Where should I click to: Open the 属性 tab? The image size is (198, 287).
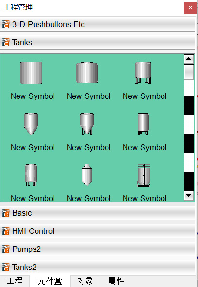point(116,281)
